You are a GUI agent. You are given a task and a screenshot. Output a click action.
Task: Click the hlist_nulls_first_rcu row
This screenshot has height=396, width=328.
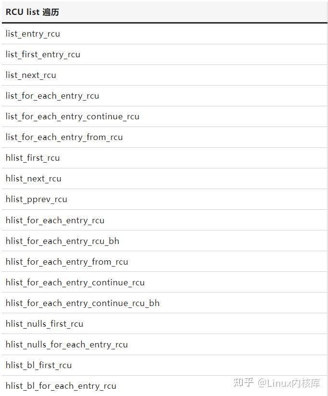point(44,324)
